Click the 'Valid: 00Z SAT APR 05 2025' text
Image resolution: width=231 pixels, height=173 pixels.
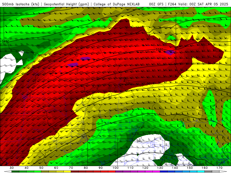(x=203, y=4)
